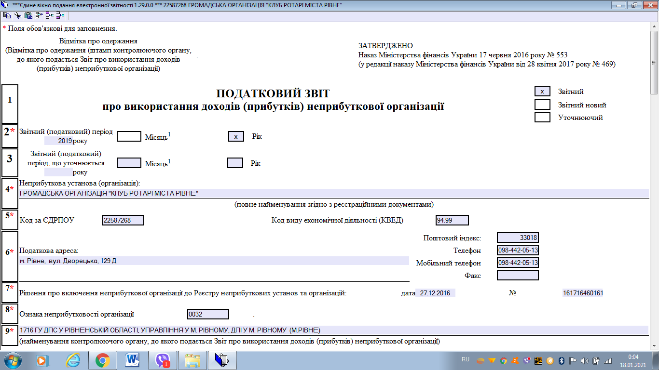Click the Код за ЄДРПОУ field
The height and width of the screenshot is (370, 659).
pyautogui.click(x=123, y=220)
